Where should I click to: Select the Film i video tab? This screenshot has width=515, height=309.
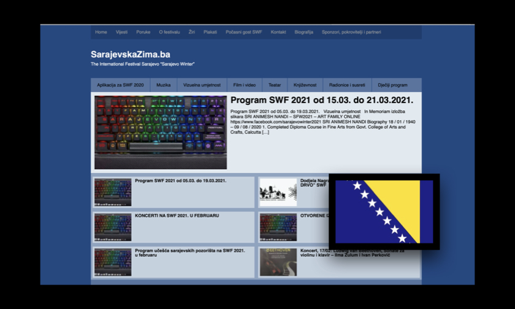pyautogui.click(x=244, y=85)
